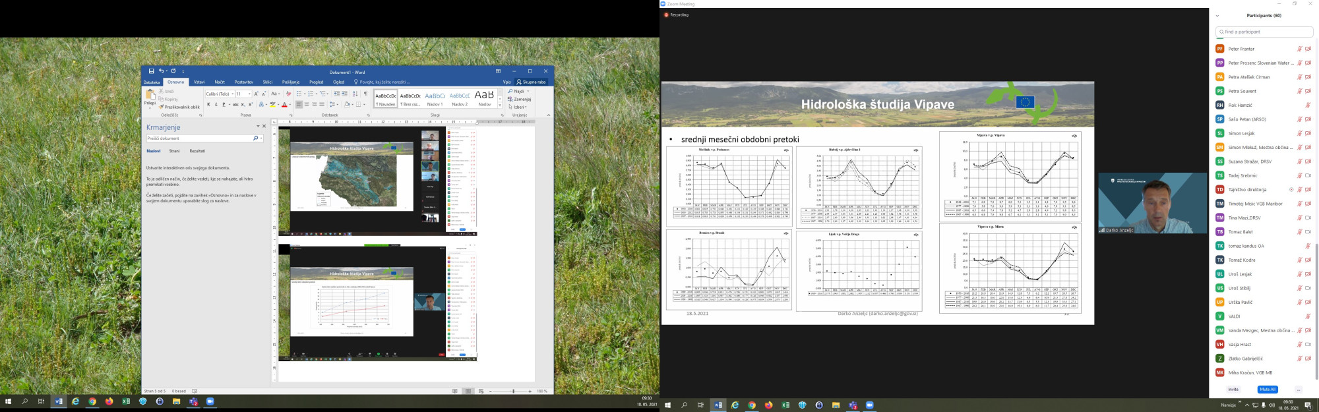Image resolution: width=1319 pixels, height=412 pixels.
Task: Open the Datoteka file menu
Action: 152,82
